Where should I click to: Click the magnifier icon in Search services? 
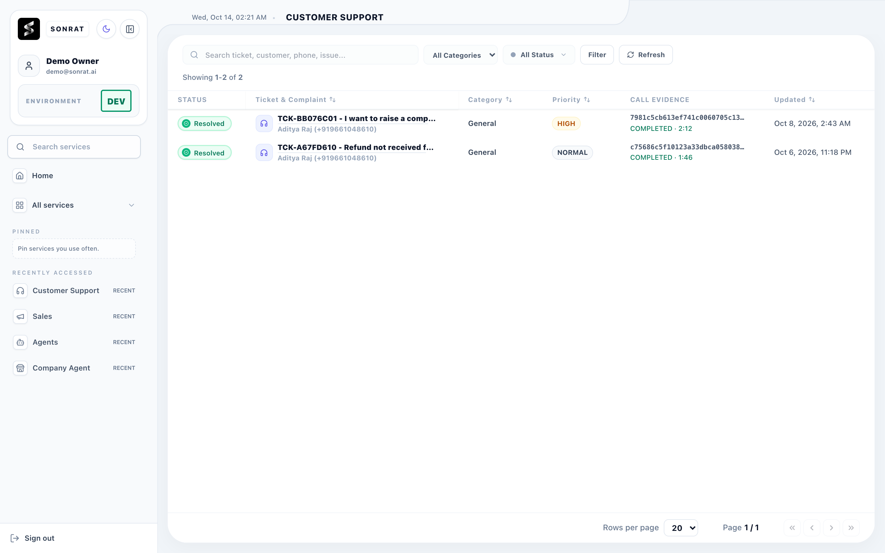pyautogui.click(x=21, y=147)
